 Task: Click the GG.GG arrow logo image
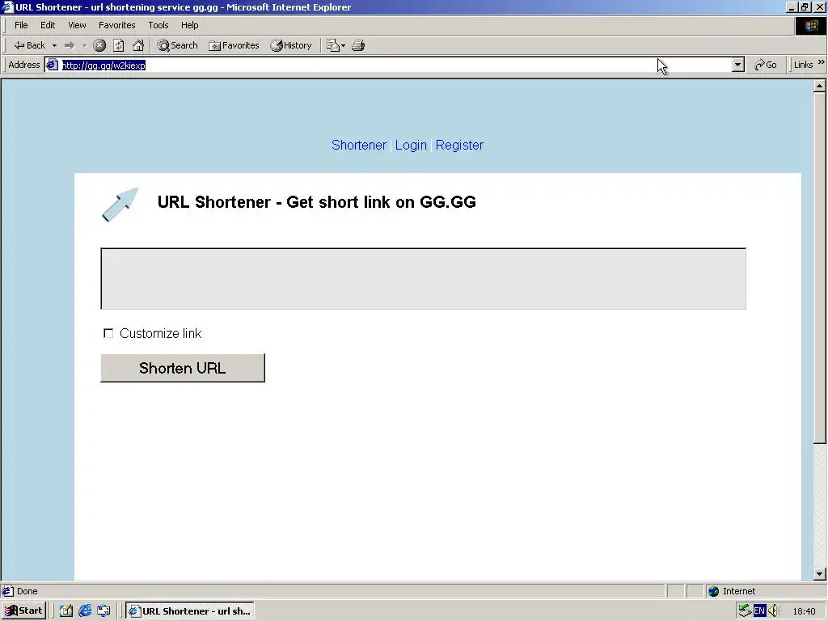point(120,205)
